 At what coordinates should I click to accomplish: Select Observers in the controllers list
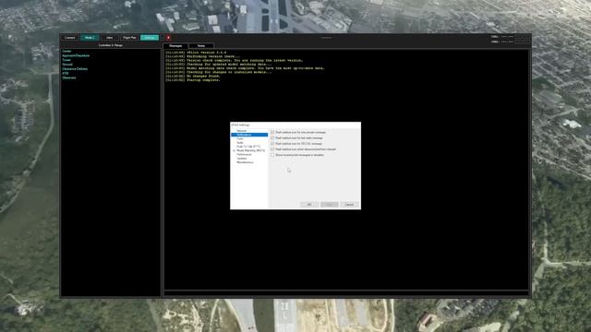[69, 77]
